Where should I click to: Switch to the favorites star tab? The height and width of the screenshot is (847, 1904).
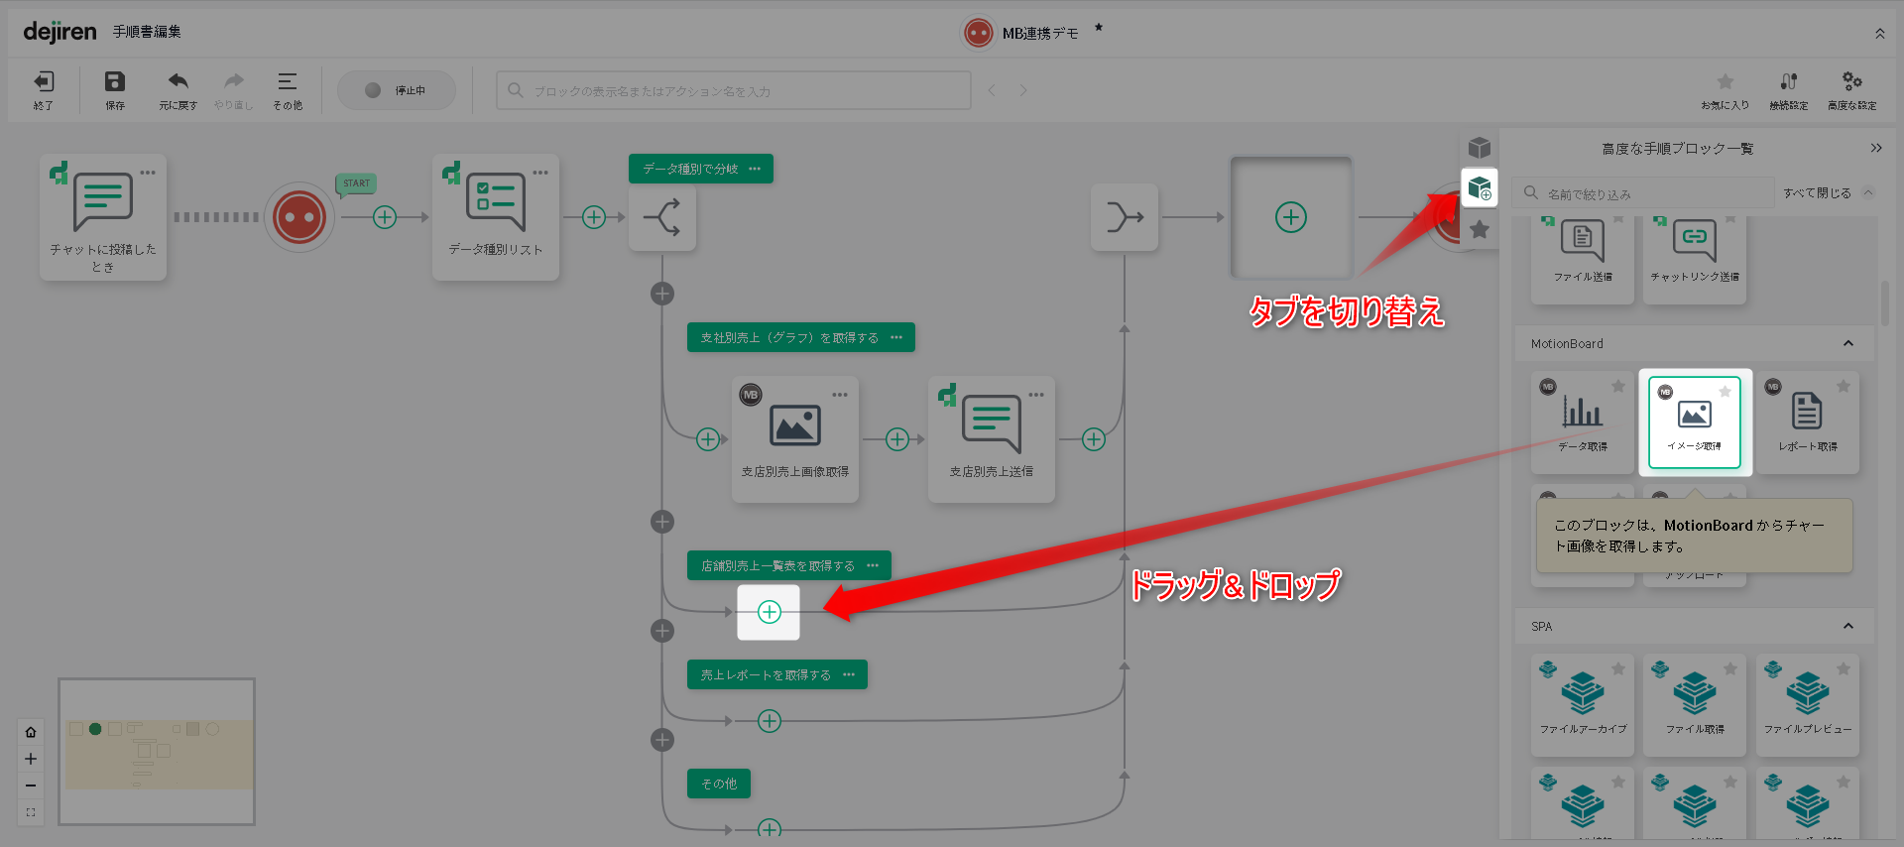pyautogui.click(x=1480, y=229)
